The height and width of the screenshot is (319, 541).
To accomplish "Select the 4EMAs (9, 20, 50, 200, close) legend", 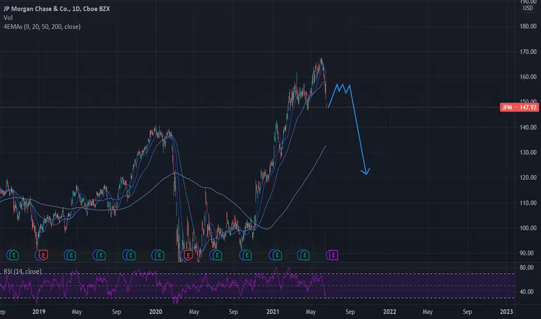I will 42,27.
